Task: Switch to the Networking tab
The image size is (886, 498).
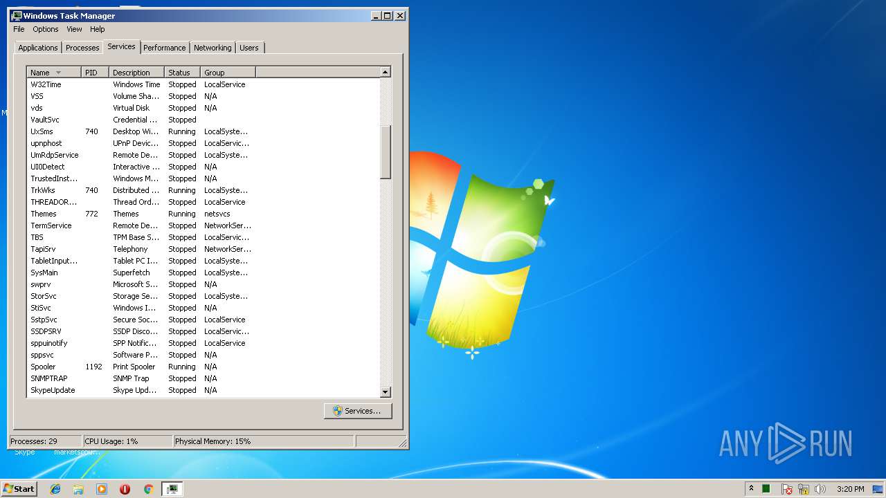Action: [213, 48]
